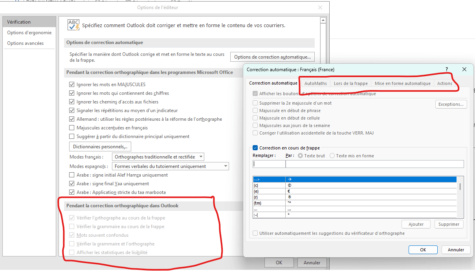Toggle Arabe signe final Yaa uniquement
475x271 pixels.
pos(72,184)
